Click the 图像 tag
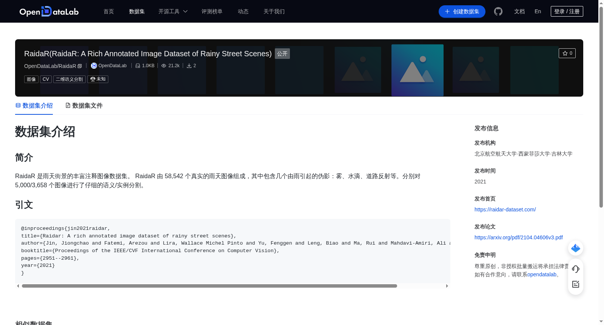The width and height of the screenshot is (604, 325). tap(31, 79)
